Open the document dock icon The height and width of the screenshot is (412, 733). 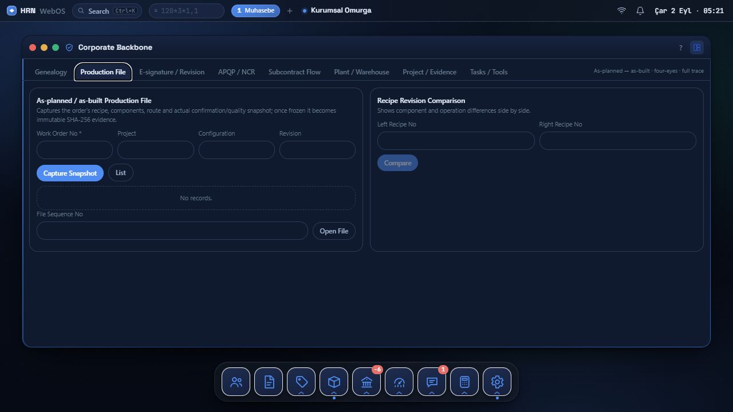(x=269, y=382)
